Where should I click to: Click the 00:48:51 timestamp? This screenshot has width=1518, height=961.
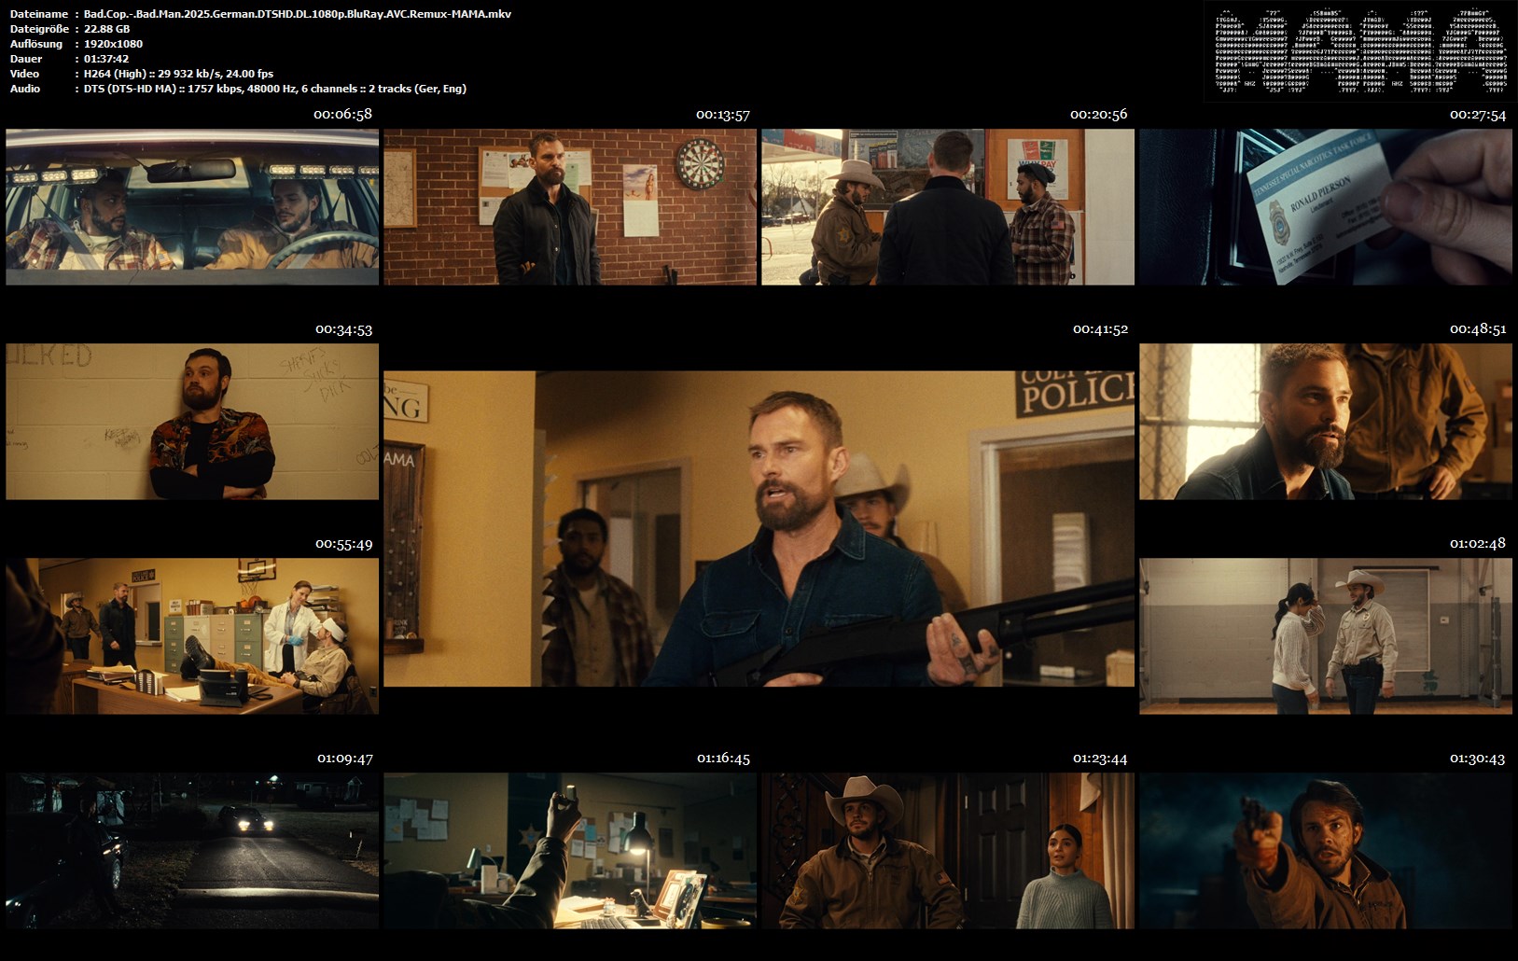tap(1478, 329)
